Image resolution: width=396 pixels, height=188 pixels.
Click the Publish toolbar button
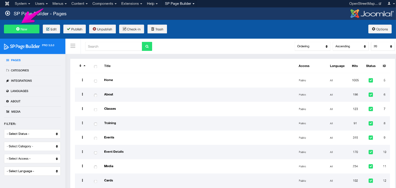pyautogui.click(x=75, y=29)
